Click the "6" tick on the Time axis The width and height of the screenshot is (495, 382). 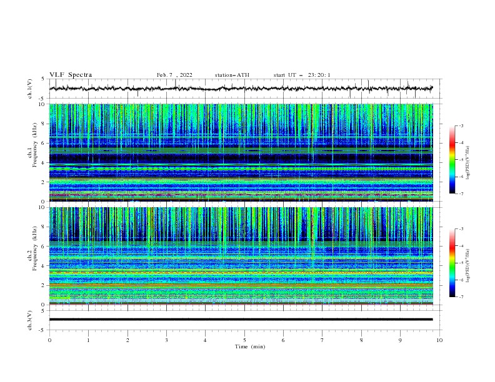tap(283, 340)
